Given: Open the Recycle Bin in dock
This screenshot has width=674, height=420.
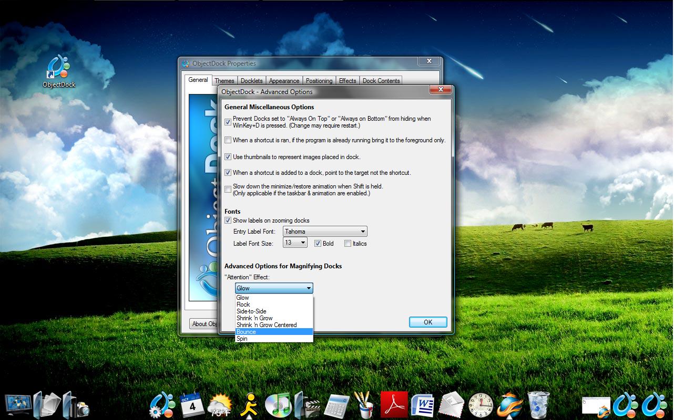Looking at the screenshot, I should coord(538,405).
